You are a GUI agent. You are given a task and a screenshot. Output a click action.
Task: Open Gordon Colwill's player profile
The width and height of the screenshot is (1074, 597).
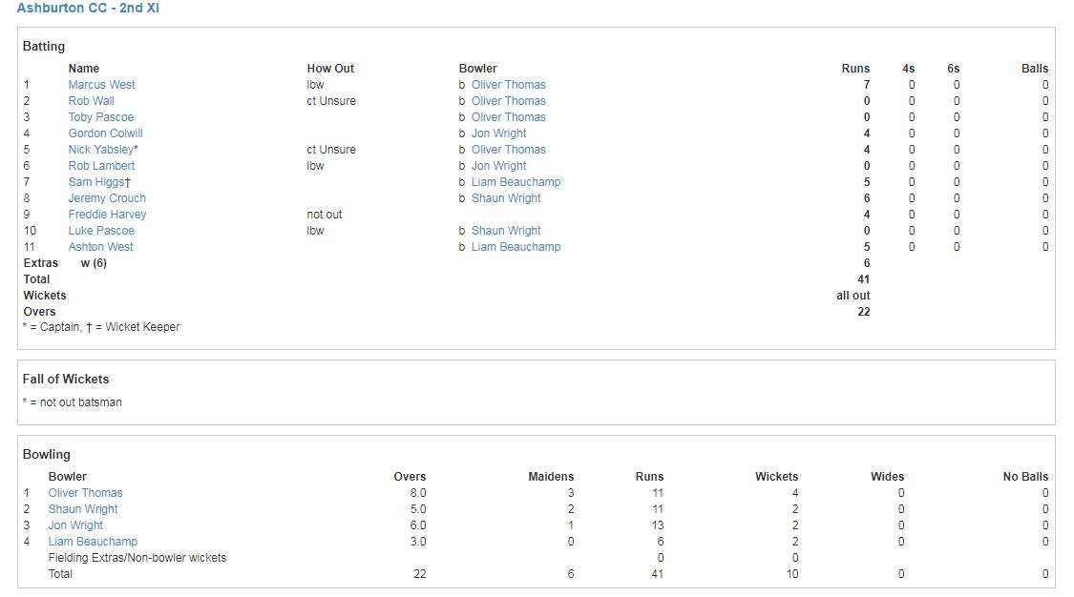click(105, 133)
